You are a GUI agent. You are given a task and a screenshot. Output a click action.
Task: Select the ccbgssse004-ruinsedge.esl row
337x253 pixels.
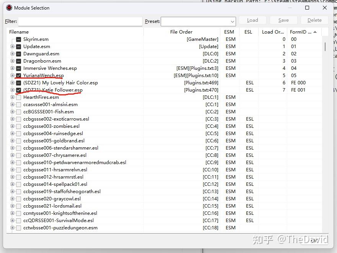164,134
